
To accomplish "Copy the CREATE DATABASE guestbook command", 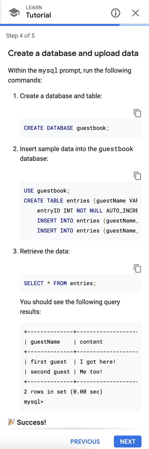I will click(137, 113).
